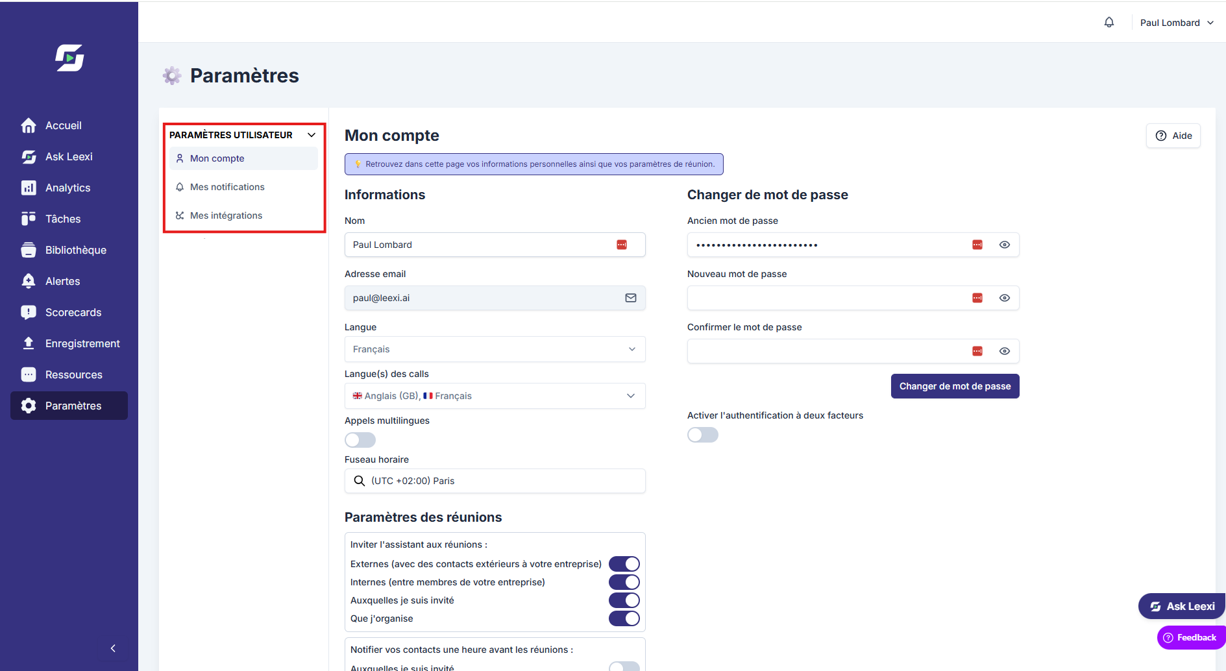Click the Nouveau mot de passe field
1226x671 pixels.
853,298
